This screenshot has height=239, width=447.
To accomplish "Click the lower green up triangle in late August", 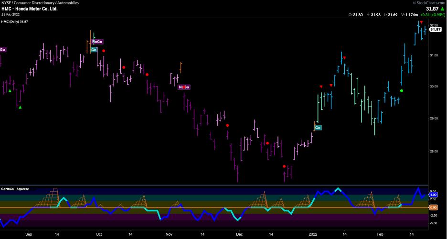I will 20,107.
